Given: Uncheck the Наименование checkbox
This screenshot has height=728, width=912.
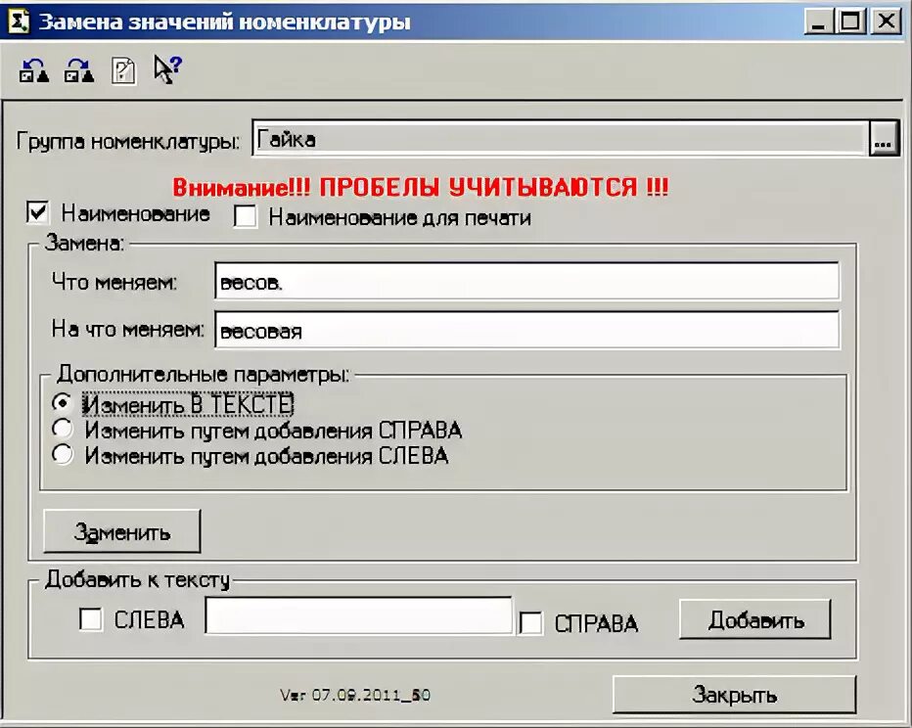Looking at the screenshot, I should 38,212.
